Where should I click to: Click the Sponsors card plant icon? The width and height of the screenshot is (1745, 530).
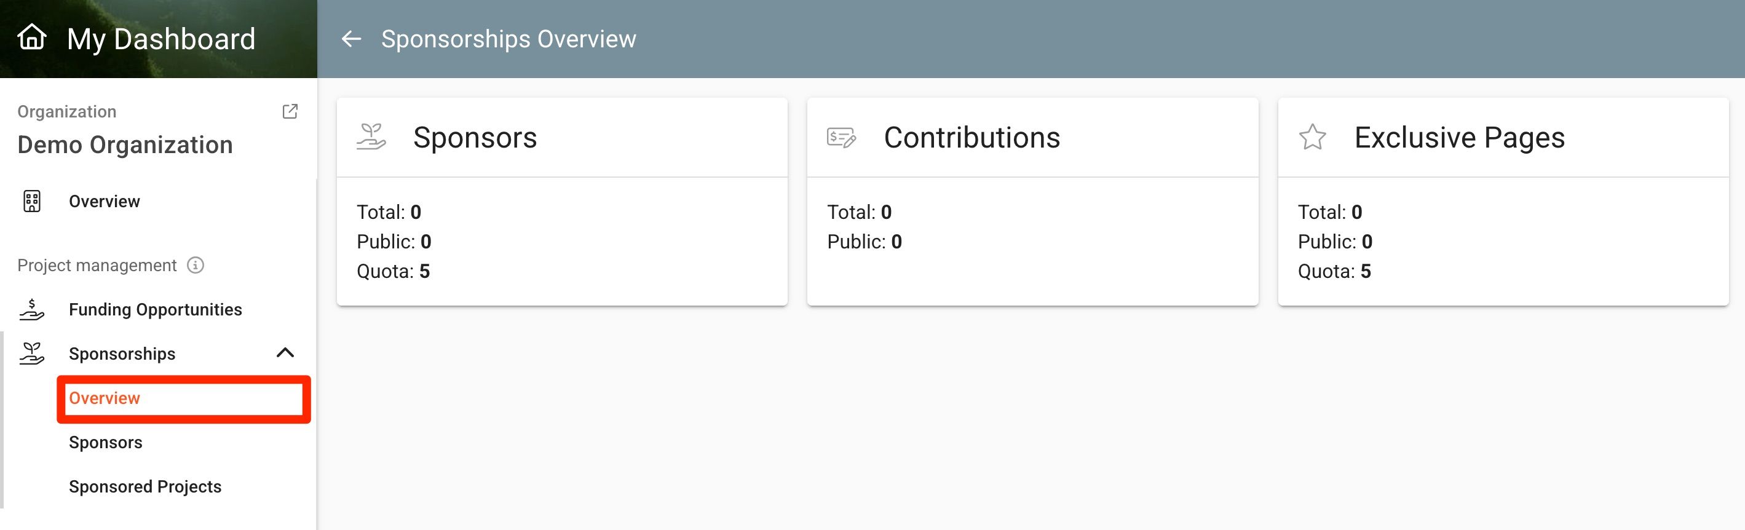[371, 137]
